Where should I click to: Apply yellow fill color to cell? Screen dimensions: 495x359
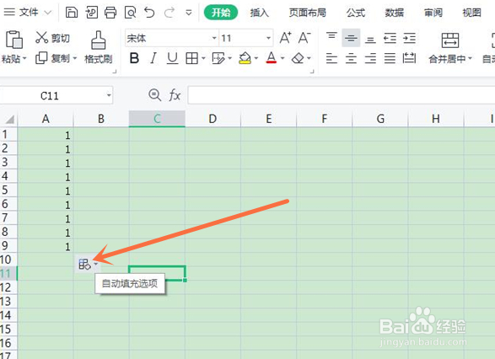pos(245,58)
